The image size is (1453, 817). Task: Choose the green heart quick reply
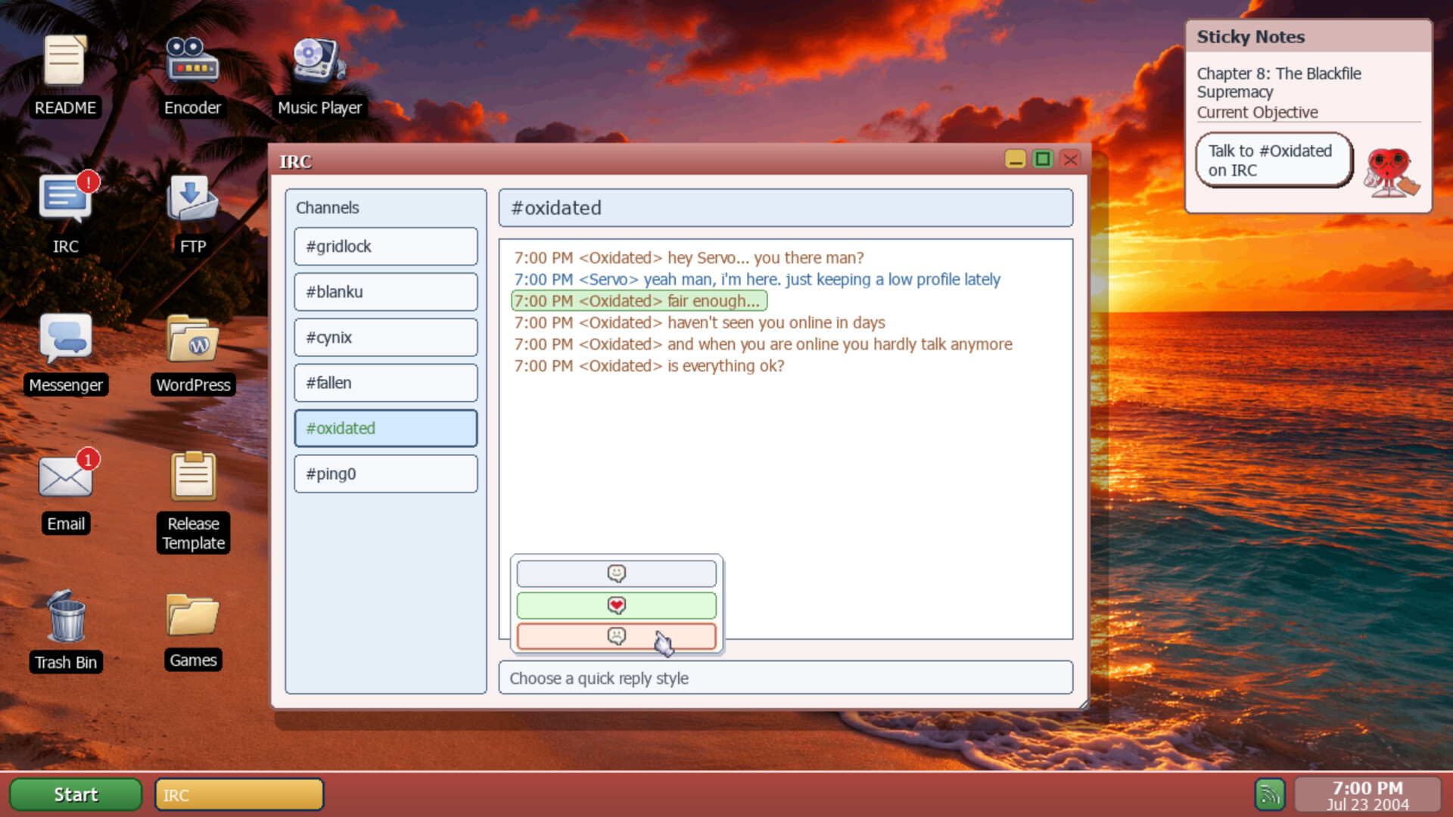pos(616,605)
